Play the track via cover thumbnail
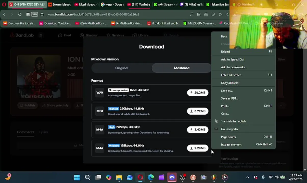The width and height of the screenshot is (307, 183). 39,77
